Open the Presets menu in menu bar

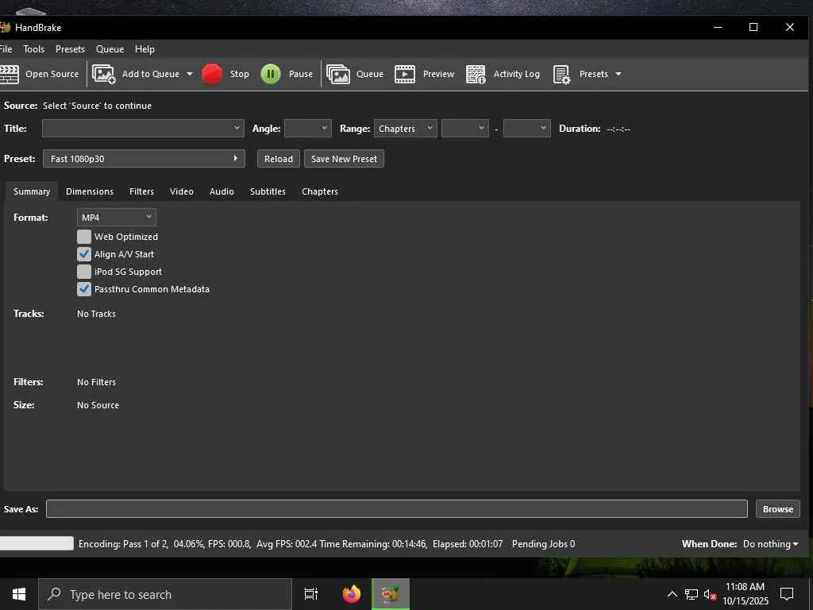[x=70, y=49]
